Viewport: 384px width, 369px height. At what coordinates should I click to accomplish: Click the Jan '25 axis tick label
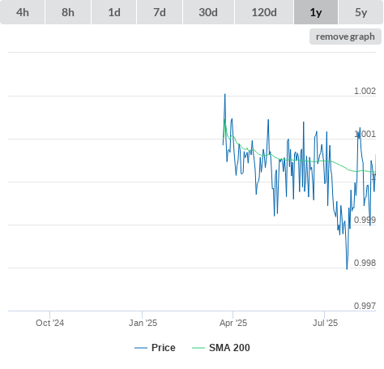click(x=143, y=323)
